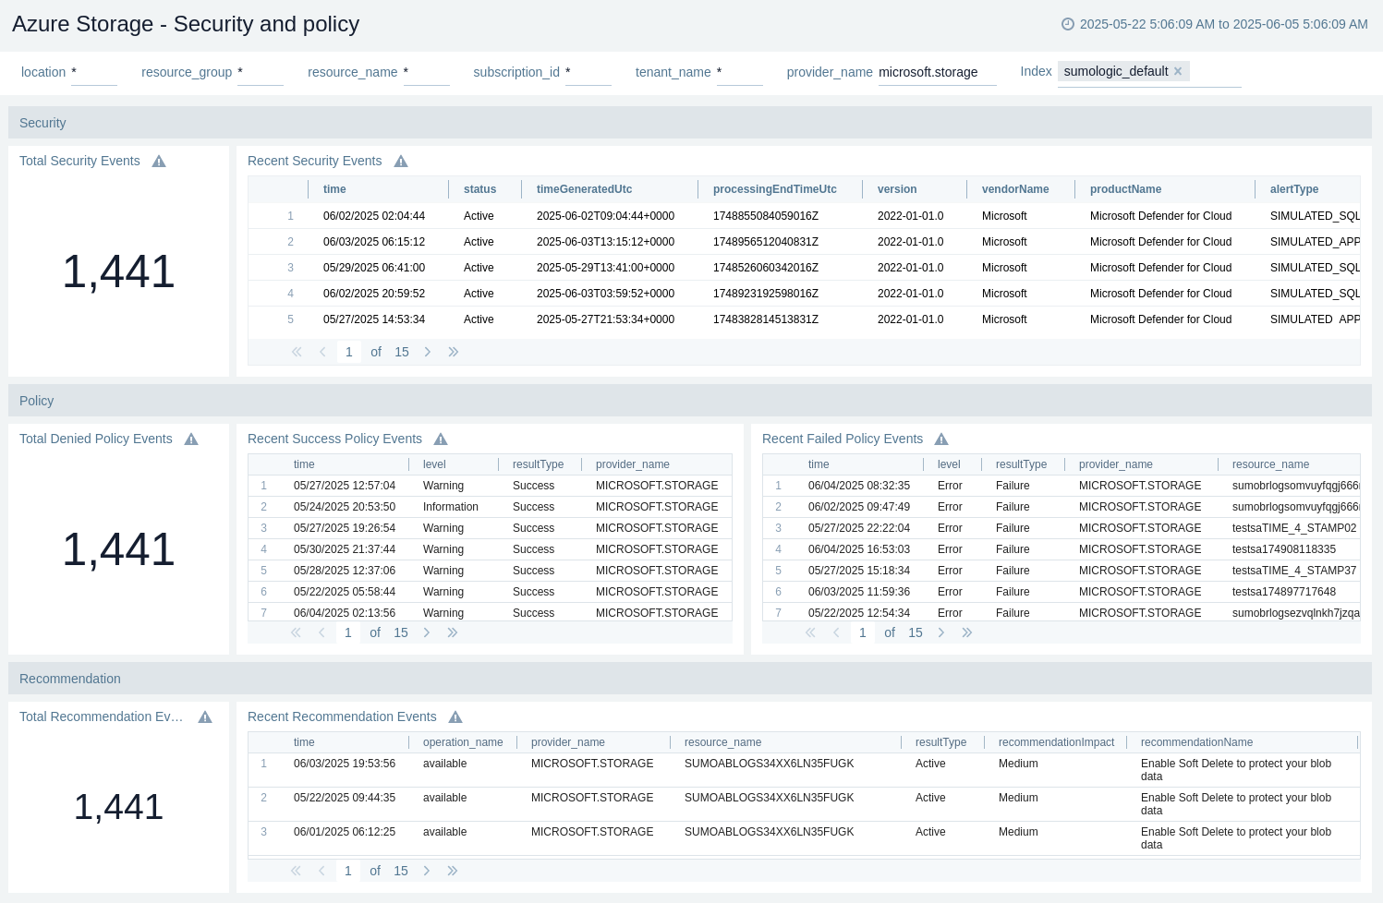Click page number box in Recent Failed Policy Events
Image resolution: width=1383 pixels, height=903 pixels.
[x=863, y=632]
